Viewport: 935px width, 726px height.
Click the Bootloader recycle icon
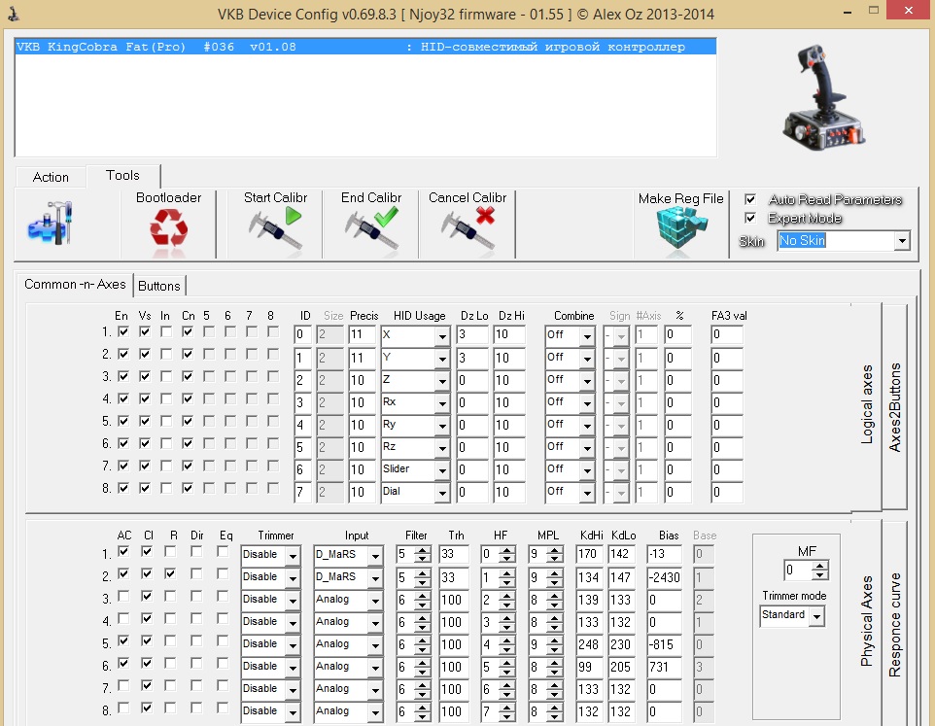click(169, 229)
